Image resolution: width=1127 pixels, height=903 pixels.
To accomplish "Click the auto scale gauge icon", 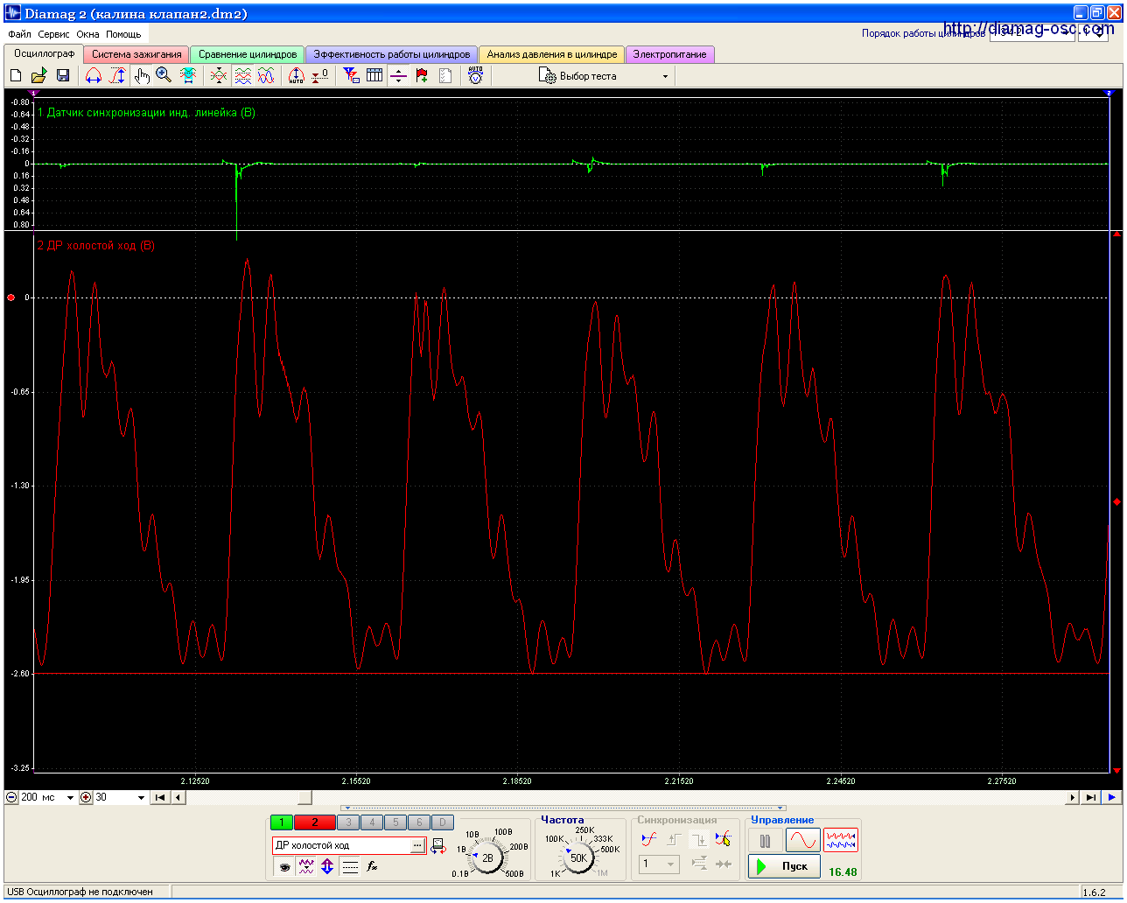I will point(297,76).
